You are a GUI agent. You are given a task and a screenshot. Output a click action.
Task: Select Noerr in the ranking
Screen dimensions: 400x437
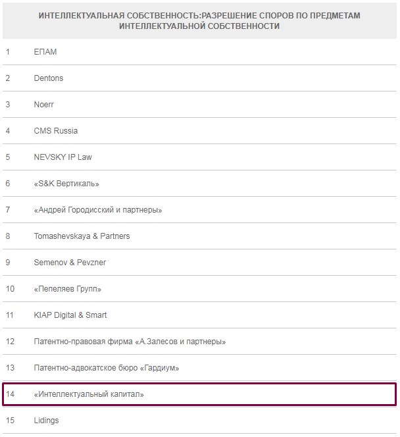click(45, 105)
